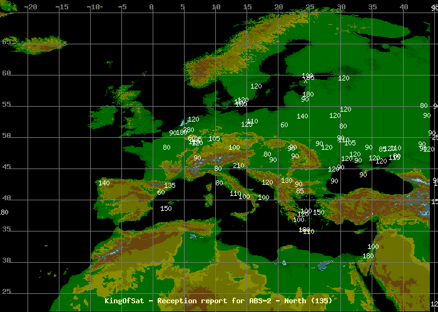This screenshot has height=312, width=438.
Task: Click the 105 value in southern Germany
Action: point(215,139)
